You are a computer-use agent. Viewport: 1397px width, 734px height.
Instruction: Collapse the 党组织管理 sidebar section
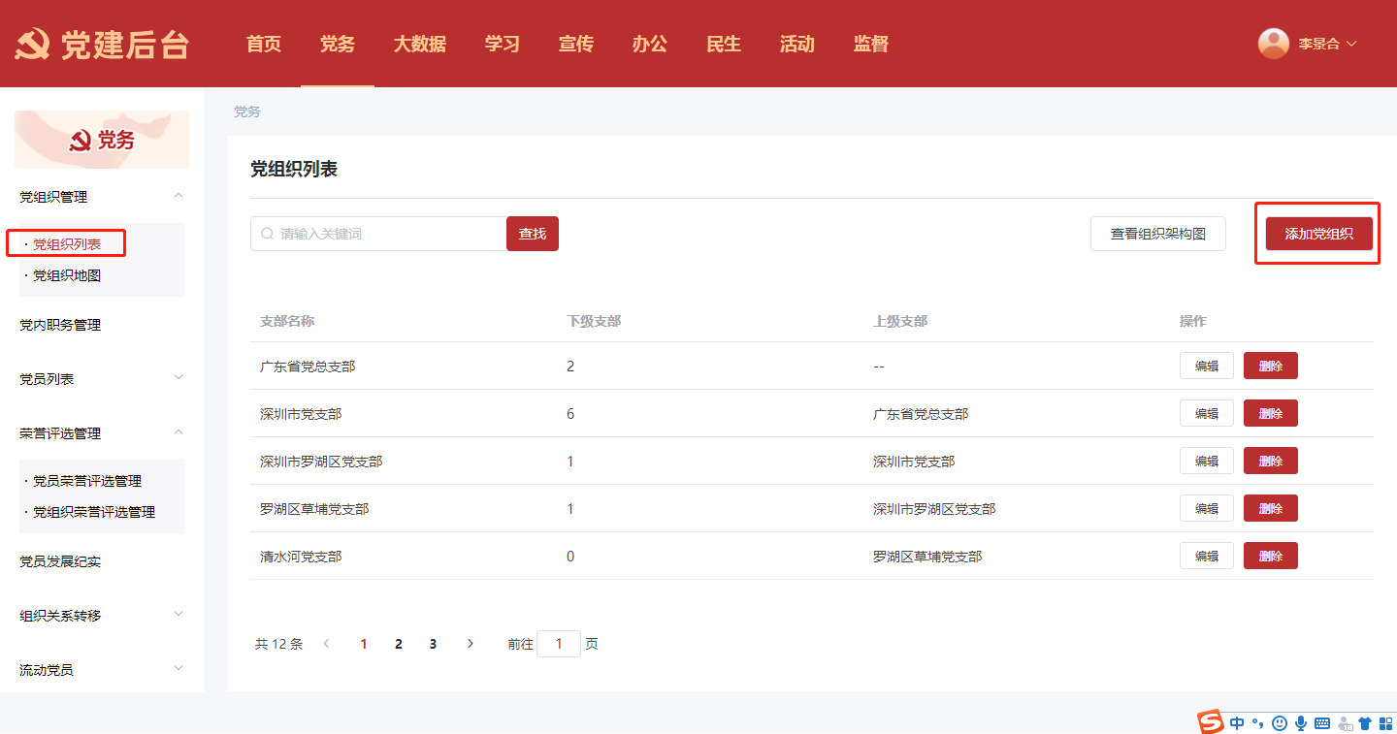coord(178,196)
